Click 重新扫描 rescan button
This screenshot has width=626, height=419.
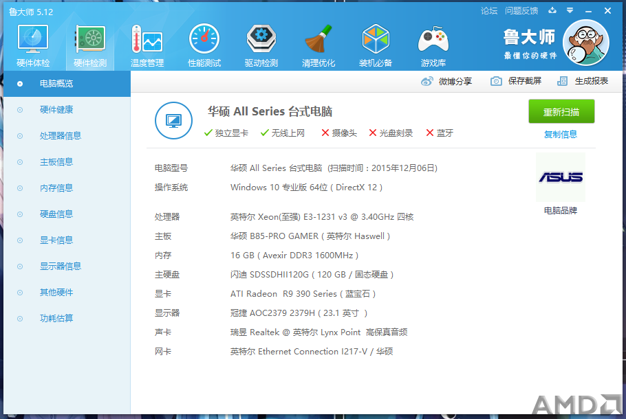(561, 112)
